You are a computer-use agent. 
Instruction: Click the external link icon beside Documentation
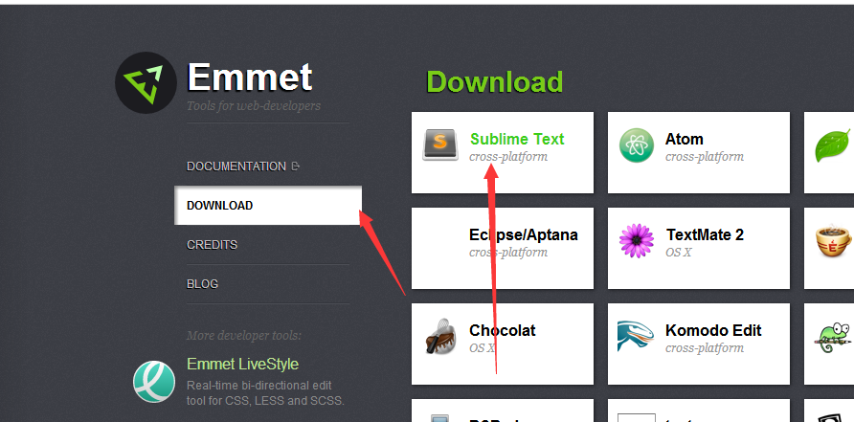[x=296, y=167]
